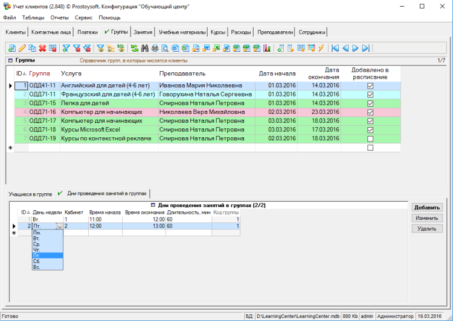Click the red X delete record icon

(x=43, y=48)
